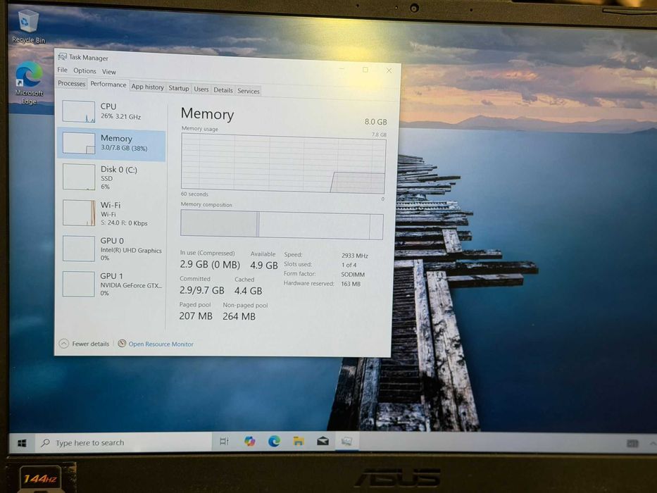657x493 pixels.
Task: Select GPU 1 NVIDIA GeForce GTX
Action: (111, 284)
